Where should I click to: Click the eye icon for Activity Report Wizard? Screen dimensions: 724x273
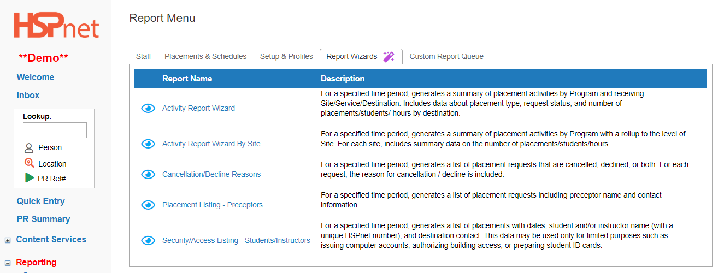(148, 109)
